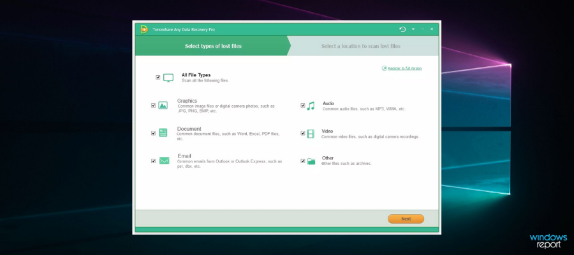Click the Graphics picture icon

[163, 105]
